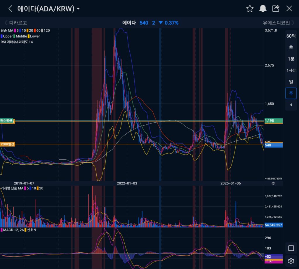299x269 pixels.
Task: Toggle the price alert bell icon
Action: [x=263, y=8]
